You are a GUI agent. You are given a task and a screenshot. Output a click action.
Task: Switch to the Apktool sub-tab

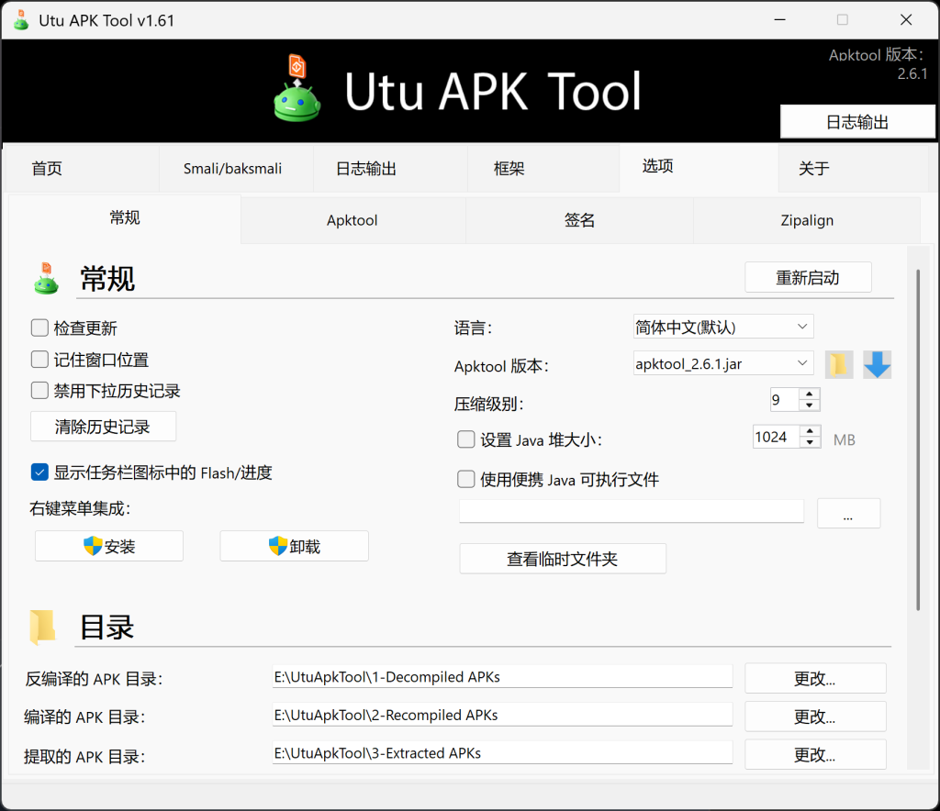pyautogui.click(x=353, y=220)
